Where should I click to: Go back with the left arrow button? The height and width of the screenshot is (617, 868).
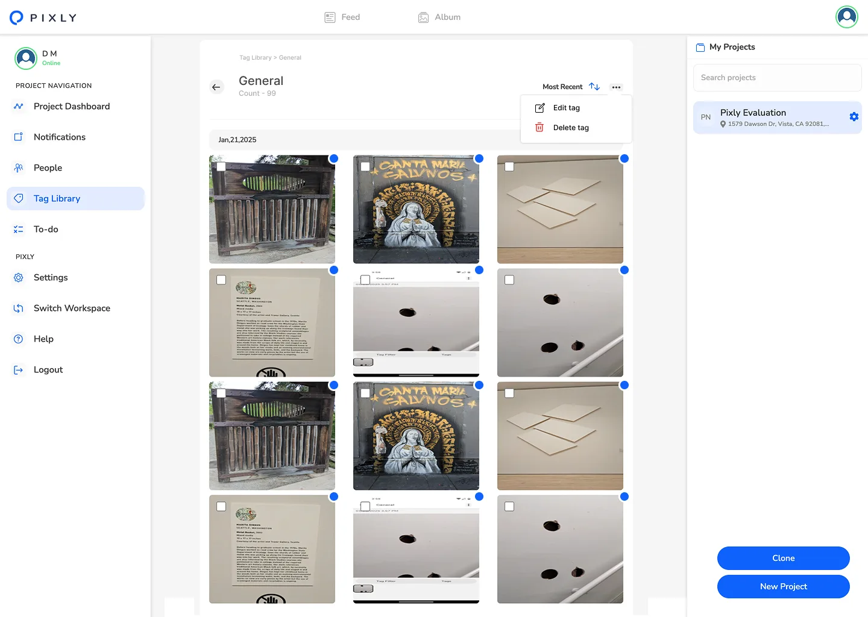tap(216, 87)
